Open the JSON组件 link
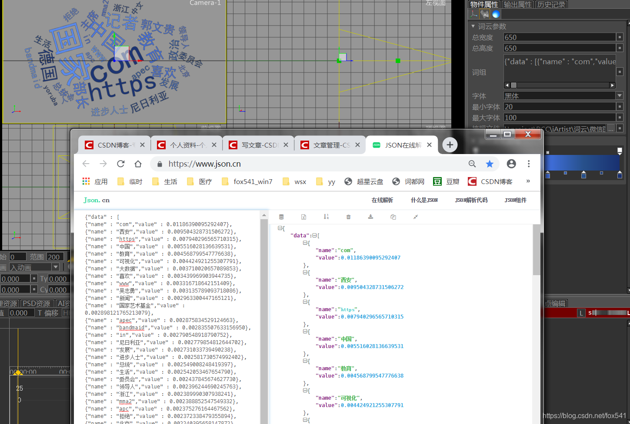 (516, 200)
